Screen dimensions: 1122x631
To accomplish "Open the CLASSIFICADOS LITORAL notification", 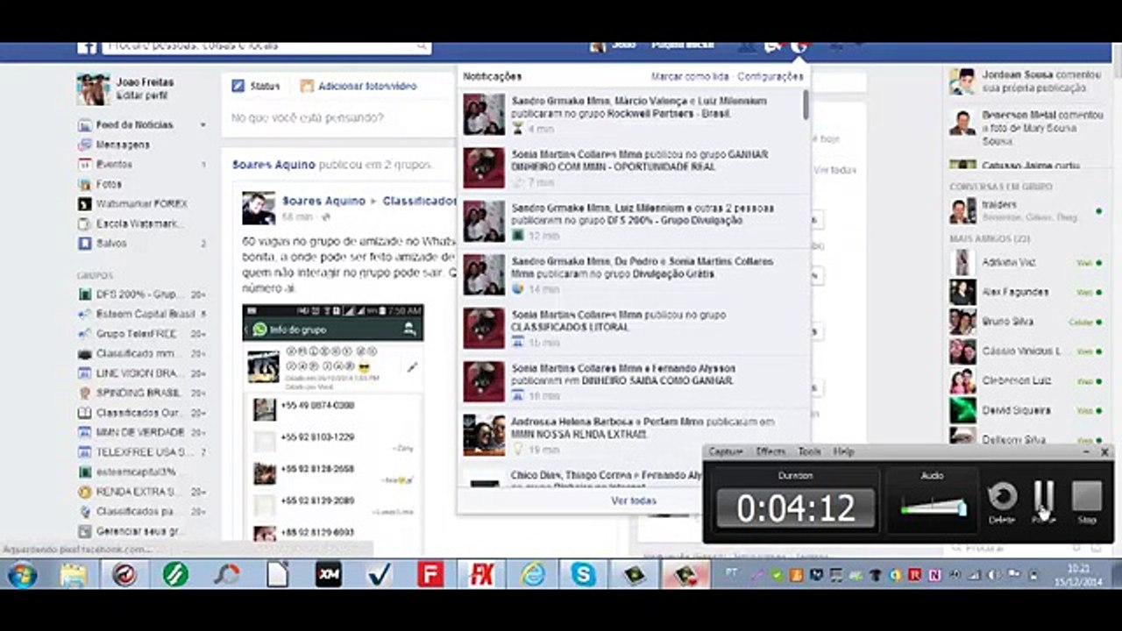I will [633, 328].
